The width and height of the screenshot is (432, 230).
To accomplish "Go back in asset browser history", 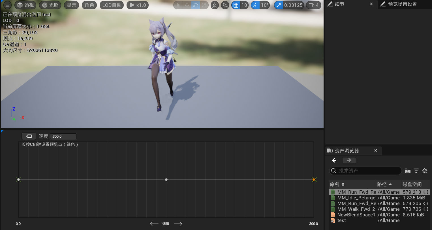I will pyautogui.click(x=334, y=160).
